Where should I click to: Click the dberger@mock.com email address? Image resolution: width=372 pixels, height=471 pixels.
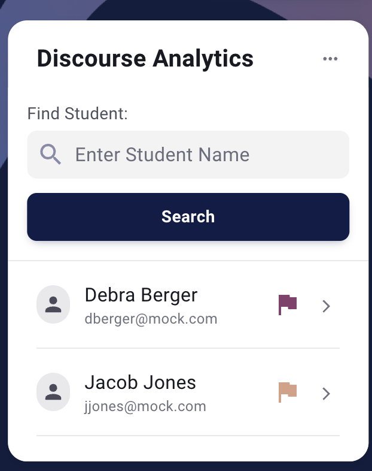coord(151,319)
